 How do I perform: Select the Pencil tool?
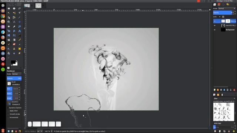click(x=20, y=40)
